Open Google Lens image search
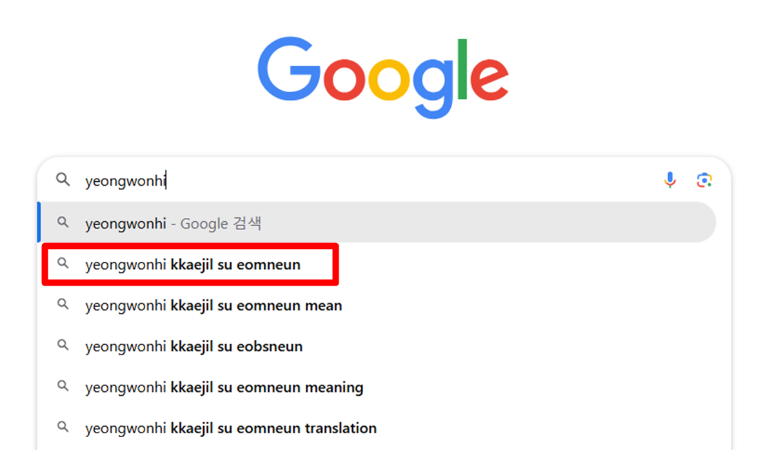The width and height of the screenshot is (774, 450). tap(704, 181)
